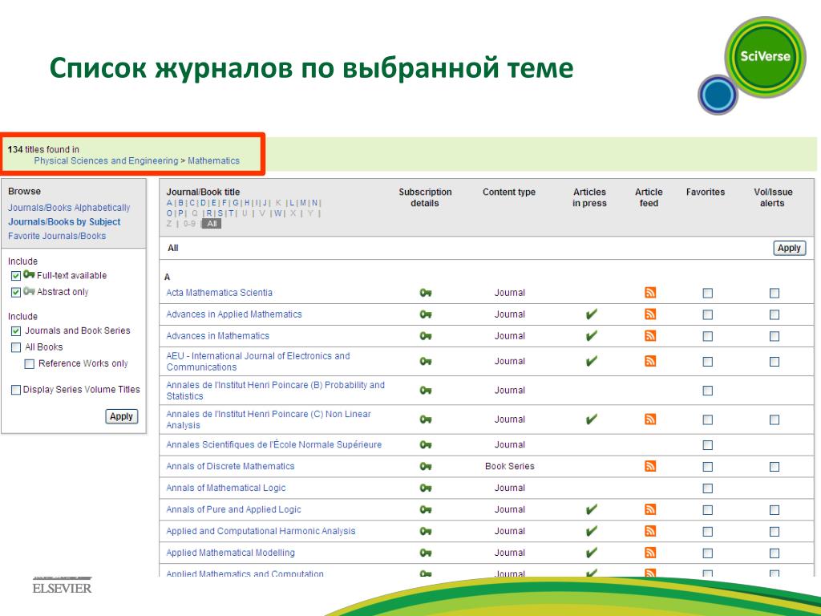
Task: Click subscription key icon for AEU International Journal
Action: pos(426,362)
